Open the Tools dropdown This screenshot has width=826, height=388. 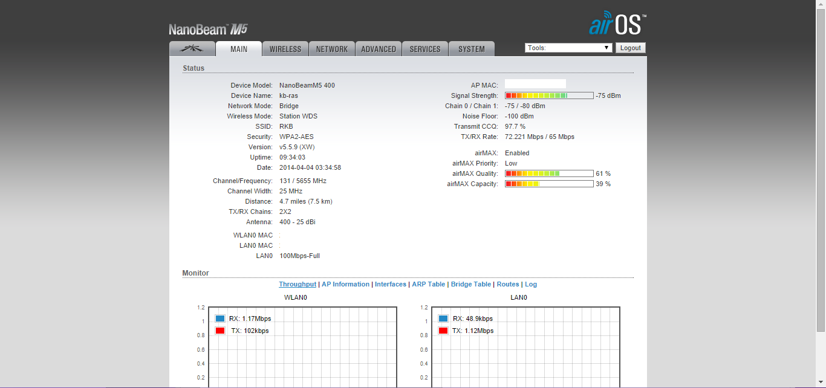pyautogui.click(x=568, y=48)
